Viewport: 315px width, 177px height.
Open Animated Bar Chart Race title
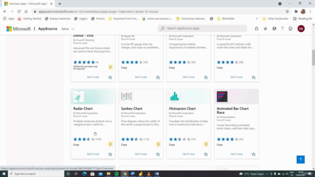point(233,111)
